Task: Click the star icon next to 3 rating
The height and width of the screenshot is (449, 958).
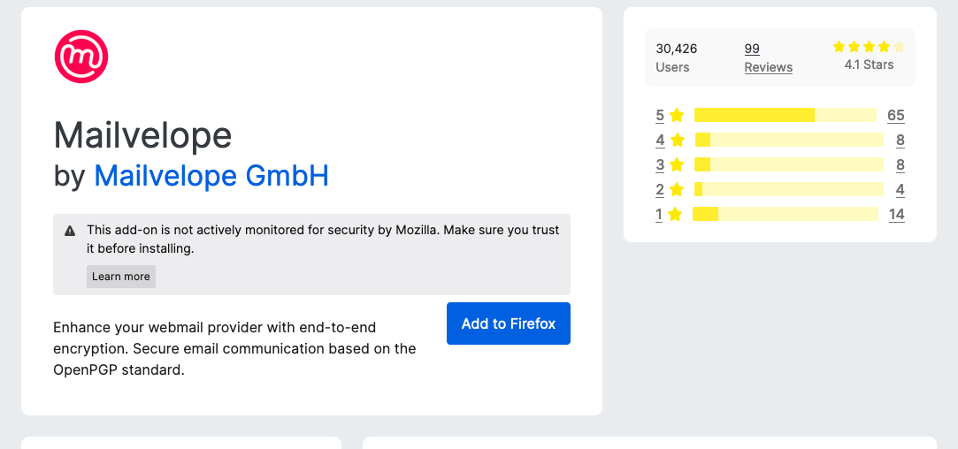Action: (x=677, y=165)
